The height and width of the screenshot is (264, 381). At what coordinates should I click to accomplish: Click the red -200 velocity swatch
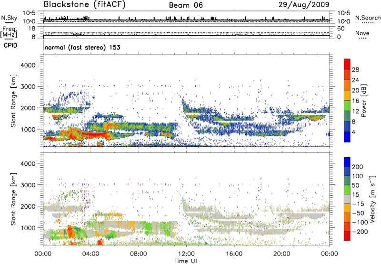[x=347, y=236]
